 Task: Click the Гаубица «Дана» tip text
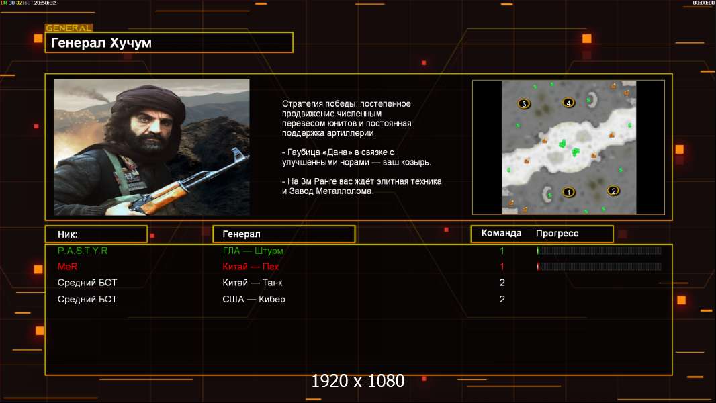(356, 157)
